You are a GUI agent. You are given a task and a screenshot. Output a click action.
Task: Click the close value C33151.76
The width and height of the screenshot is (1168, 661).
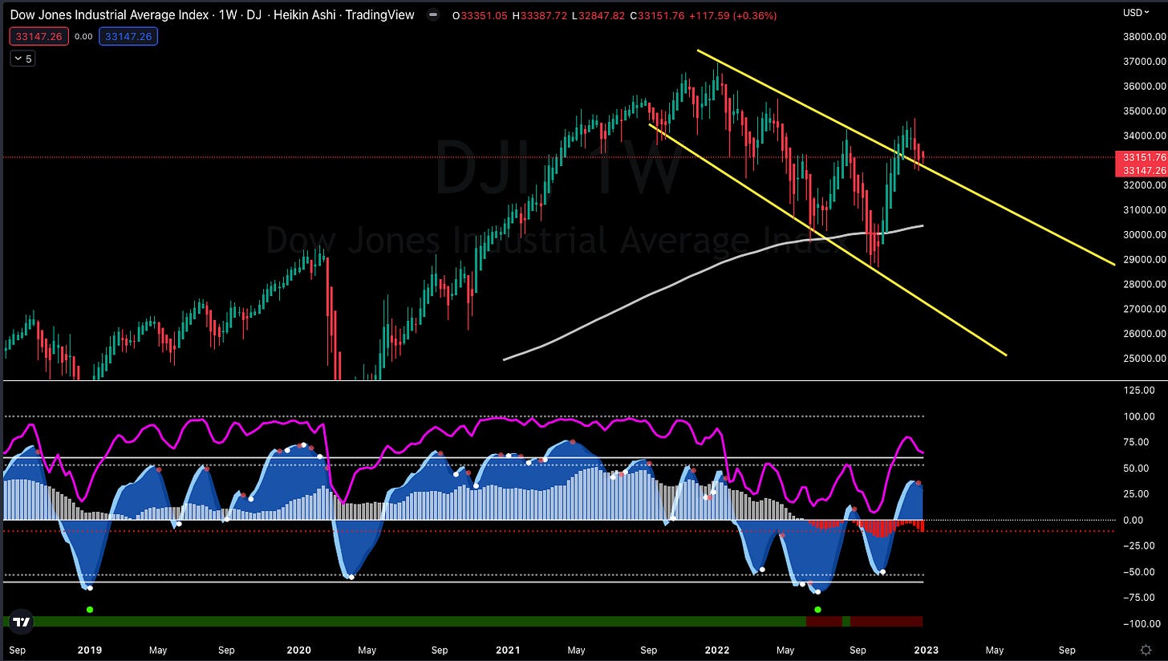658,15
